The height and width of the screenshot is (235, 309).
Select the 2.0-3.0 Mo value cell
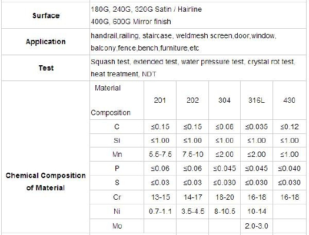(257, 226)
